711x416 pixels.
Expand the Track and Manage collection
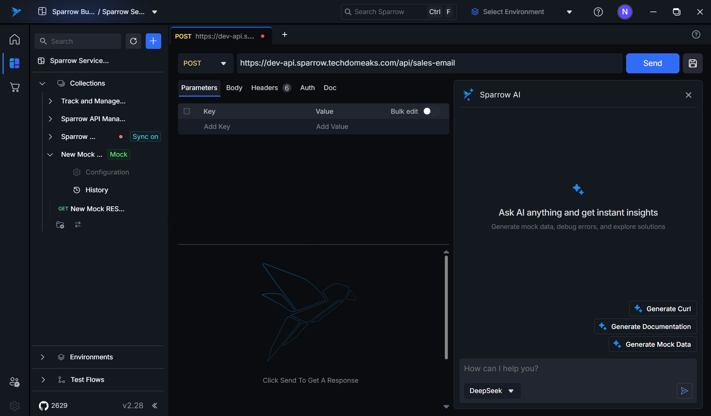point(50,101)
